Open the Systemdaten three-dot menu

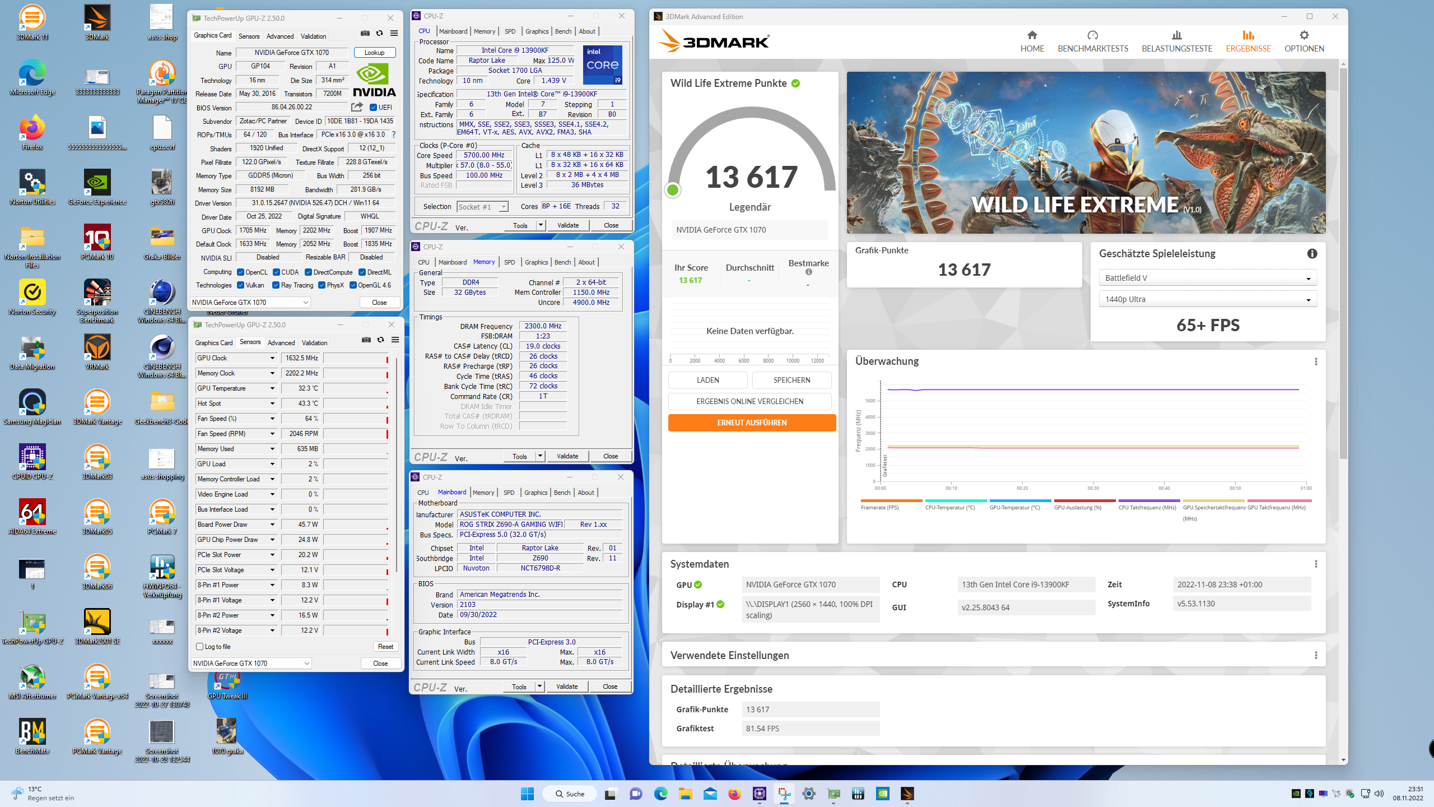pyautogui.click(x=1316, y=564)
